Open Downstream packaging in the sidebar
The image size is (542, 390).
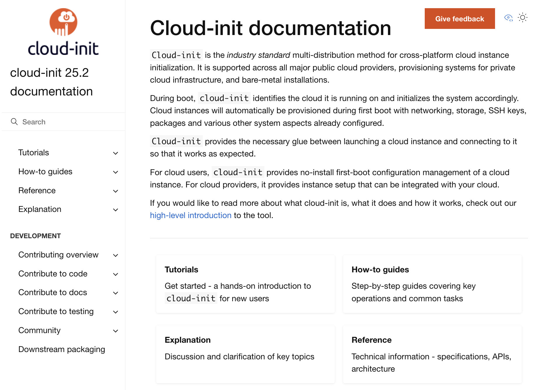[62, 349]
